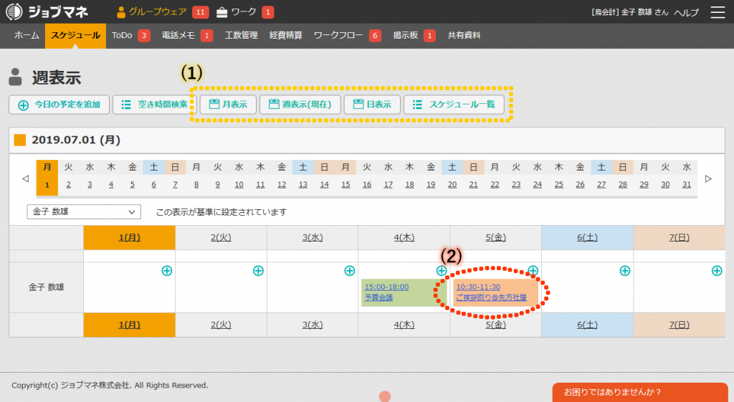Open スケジュール一覧 list view

[454, 105]
